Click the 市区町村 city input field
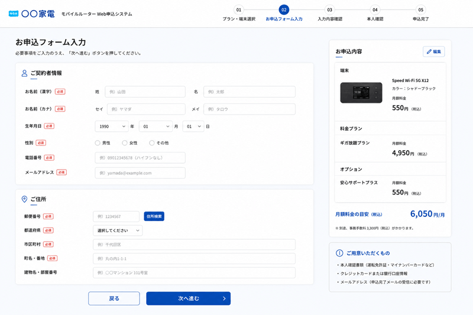 pos(194,245)
